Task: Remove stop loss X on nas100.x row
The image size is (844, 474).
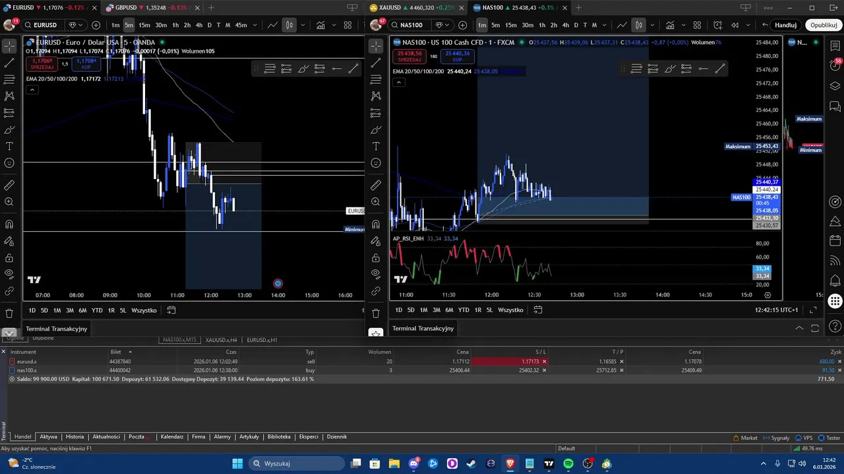Action: pyautogui.click(x=544, y=370)
